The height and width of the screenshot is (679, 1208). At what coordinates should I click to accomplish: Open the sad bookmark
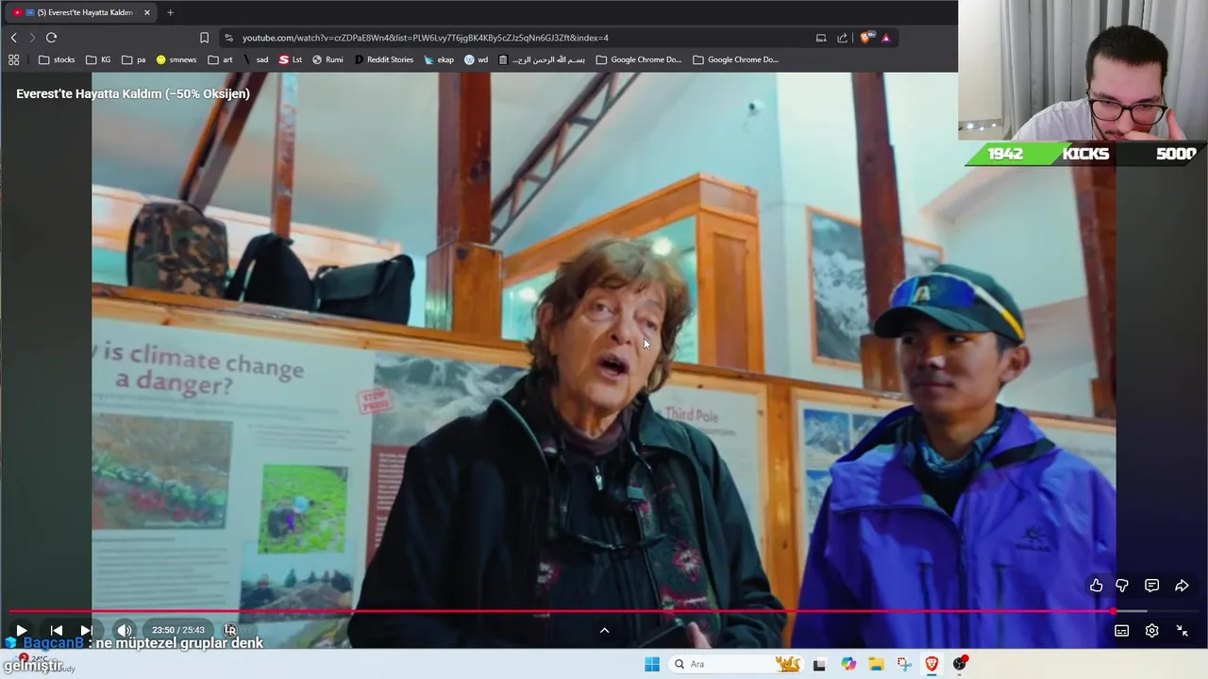point(256,59)
